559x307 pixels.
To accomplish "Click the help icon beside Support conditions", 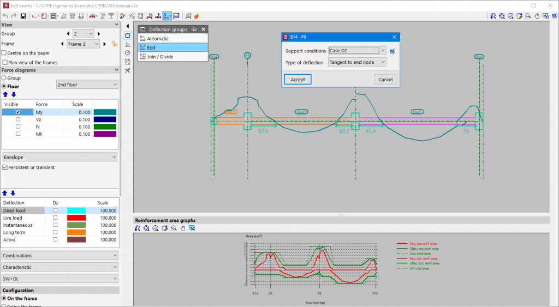I will pos(392,51).
